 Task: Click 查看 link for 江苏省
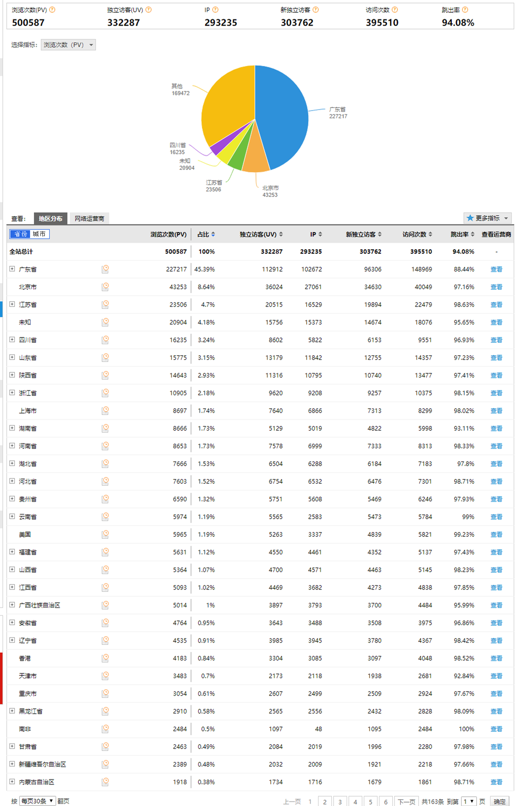click(x=496, y=305)
